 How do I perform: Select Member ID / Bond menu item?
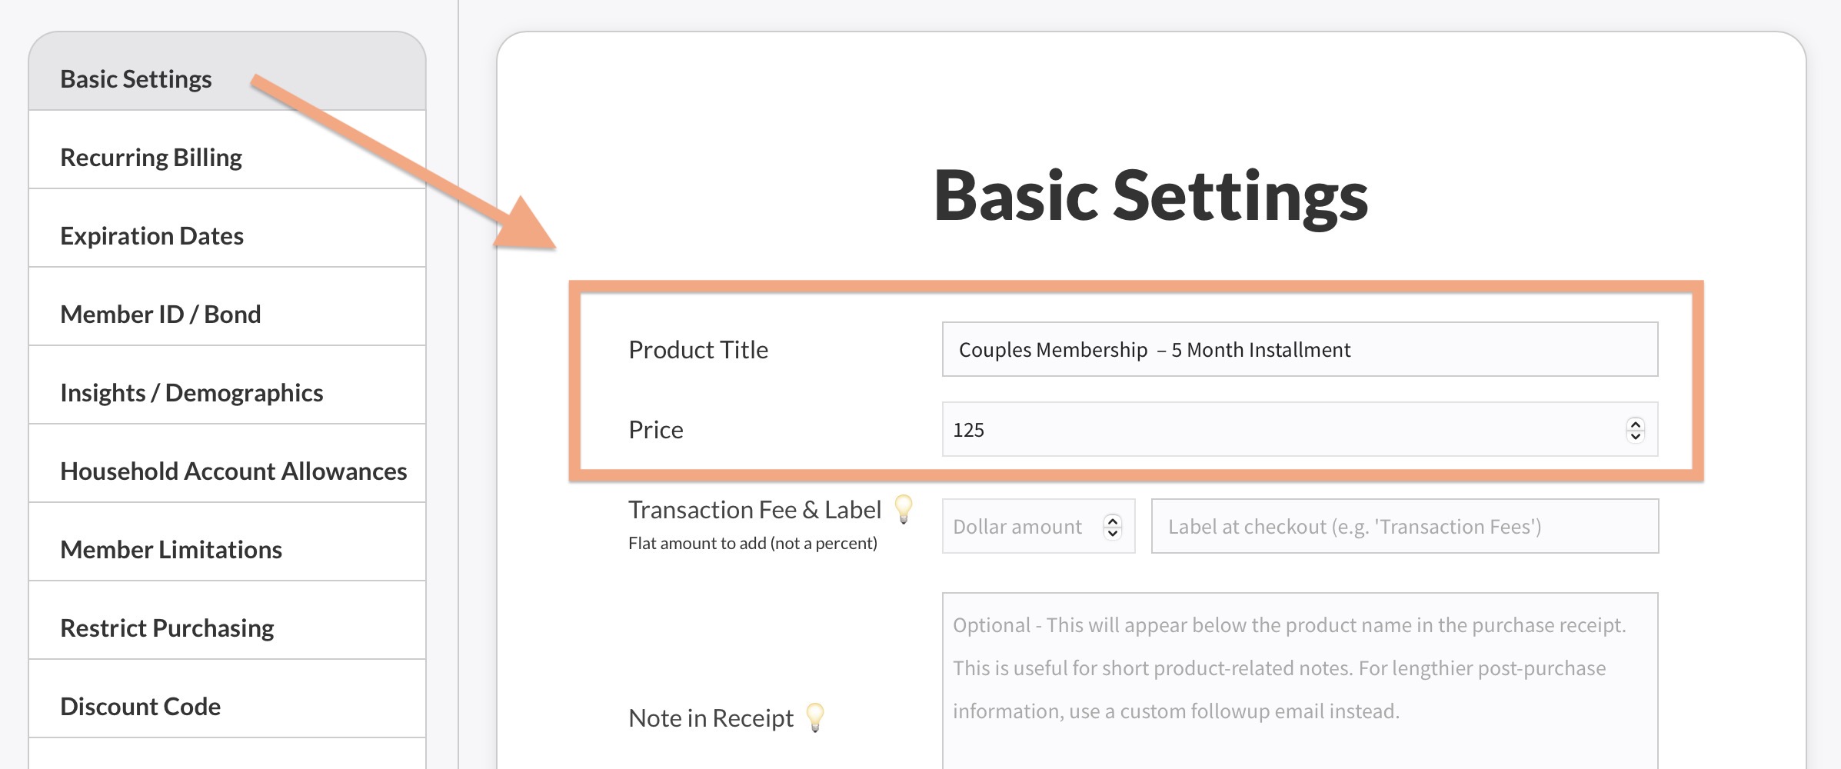tap(160, 315)
